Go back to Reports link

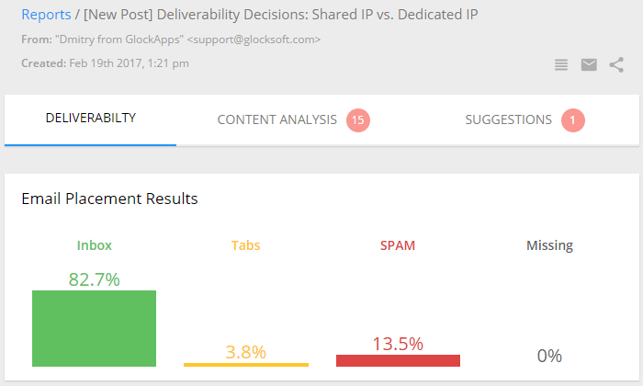click(46, 15)
